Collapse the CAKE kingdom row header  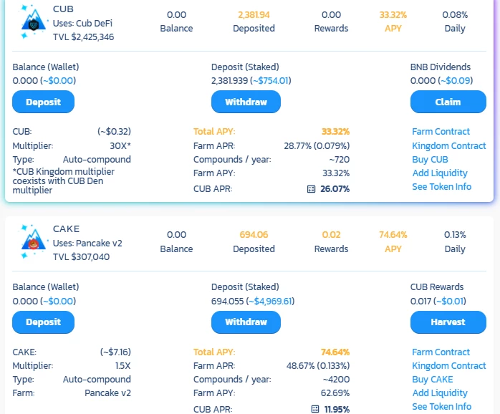[x=249, y=242]
